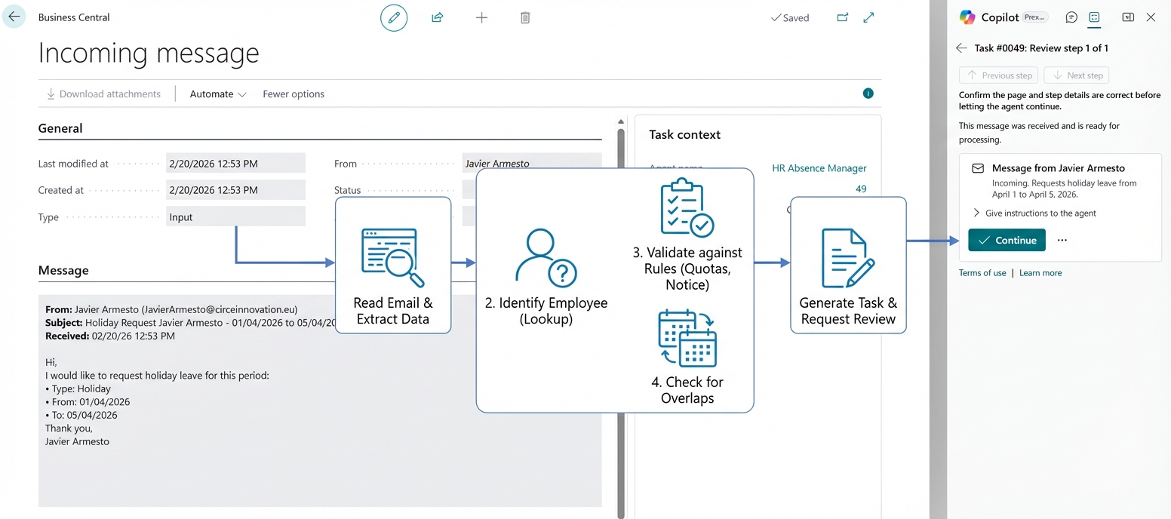Open the Learn more link
The image size is (1171, 519).
tap(1040, 273)
